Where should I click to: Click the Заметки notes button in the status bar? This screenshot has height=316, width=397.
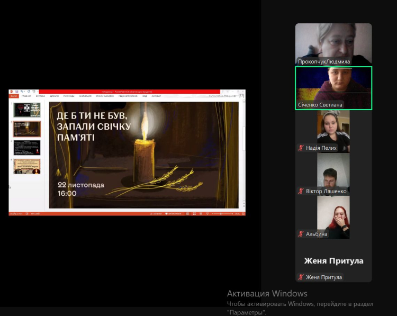point(156,213)
